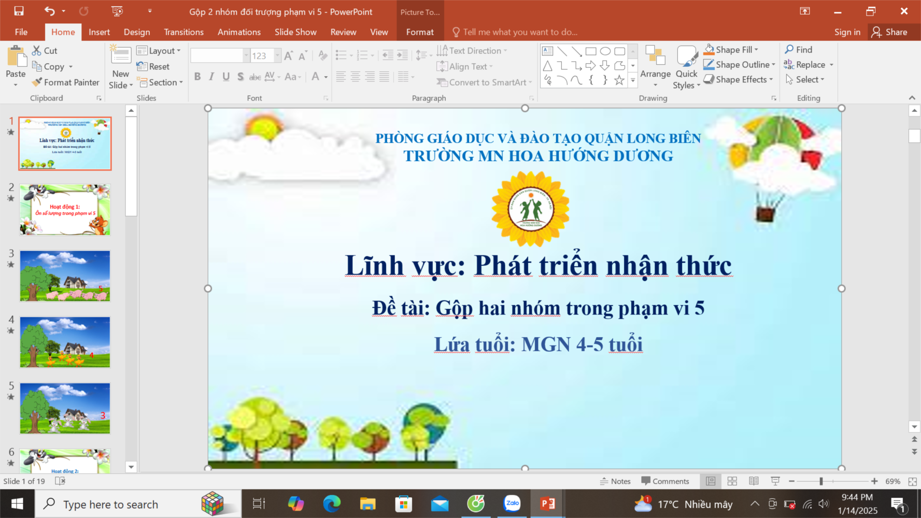Viewport: 921px width, 518px height.
Task: Start Slide Show from status bar icon
Action: pos(775,481)
